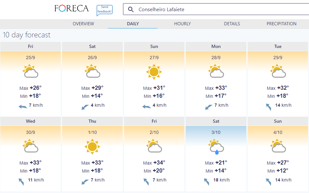Click the search magnifier icon

coord(131,9)
